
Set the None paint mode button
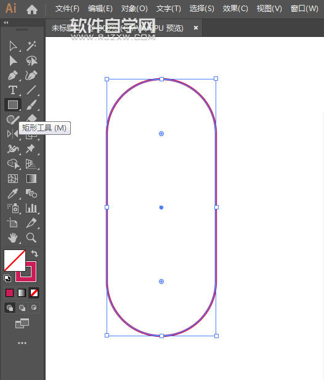pos(34,293)
